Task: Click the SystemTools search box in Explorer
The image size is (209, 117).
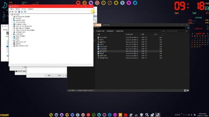Action: point(177,31)
